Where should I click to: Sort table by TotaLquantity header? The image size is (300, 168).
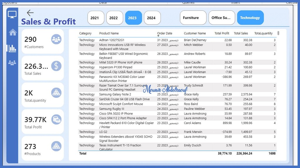pos(263,33)
